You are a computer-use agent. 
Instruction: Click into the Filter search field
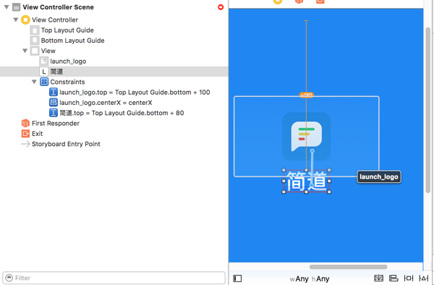[x=114, y=278]
